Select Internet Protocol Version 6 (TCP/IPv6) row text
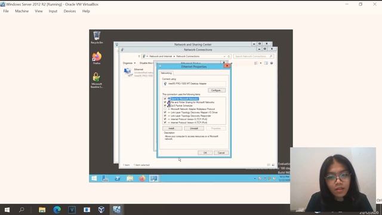Viewport: 382px width, 215px height. (189, 119)
